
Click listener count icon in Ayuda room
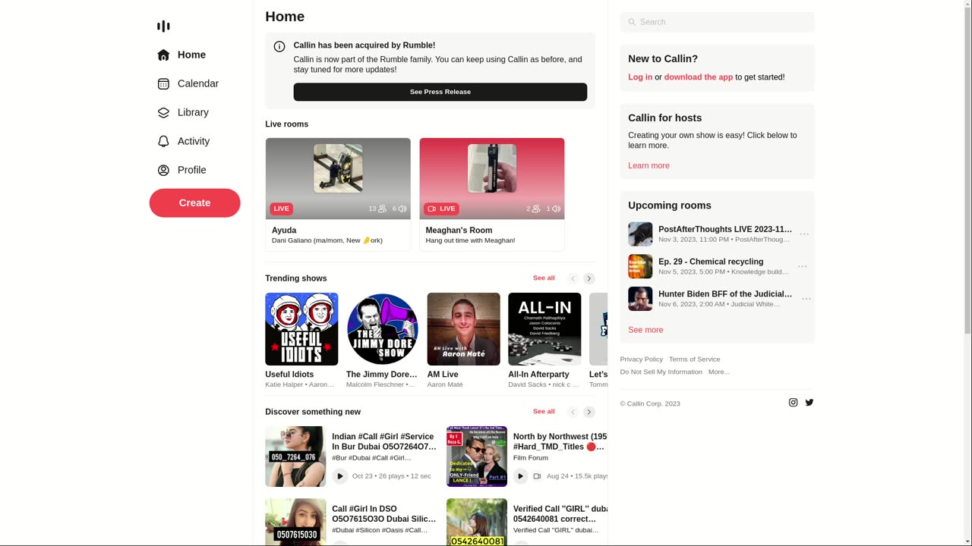(382, 209)
